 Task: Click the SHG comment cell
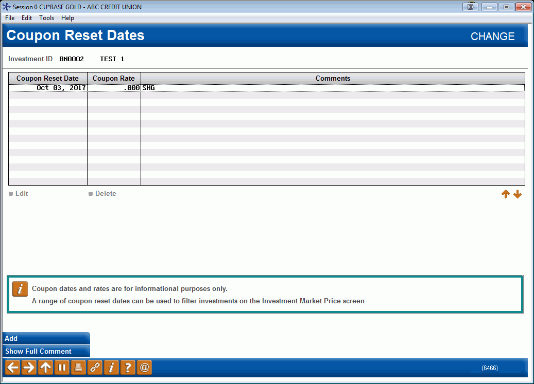pyautogui.click(x=333, y=88)
